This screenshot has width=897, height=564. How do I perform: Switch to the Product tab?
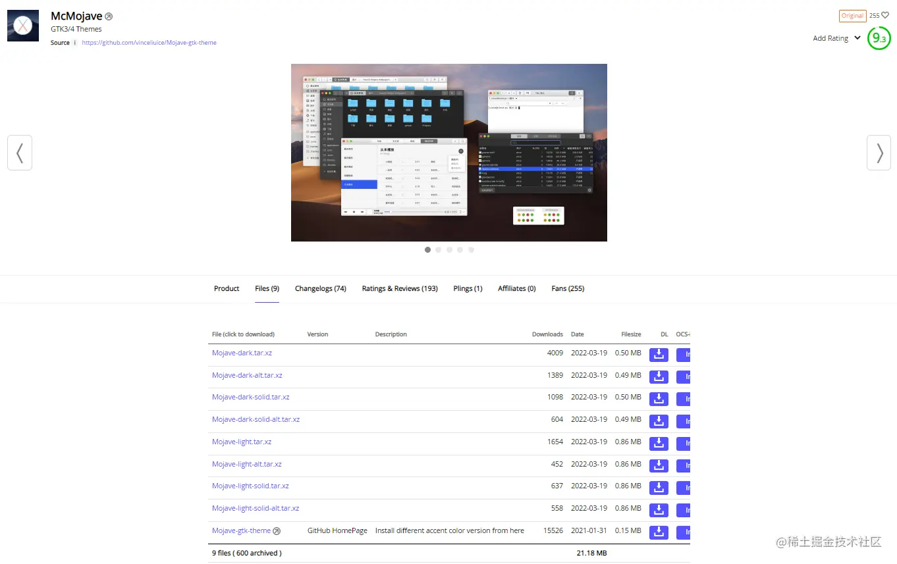pyautogui.click(x=227, y=289)
